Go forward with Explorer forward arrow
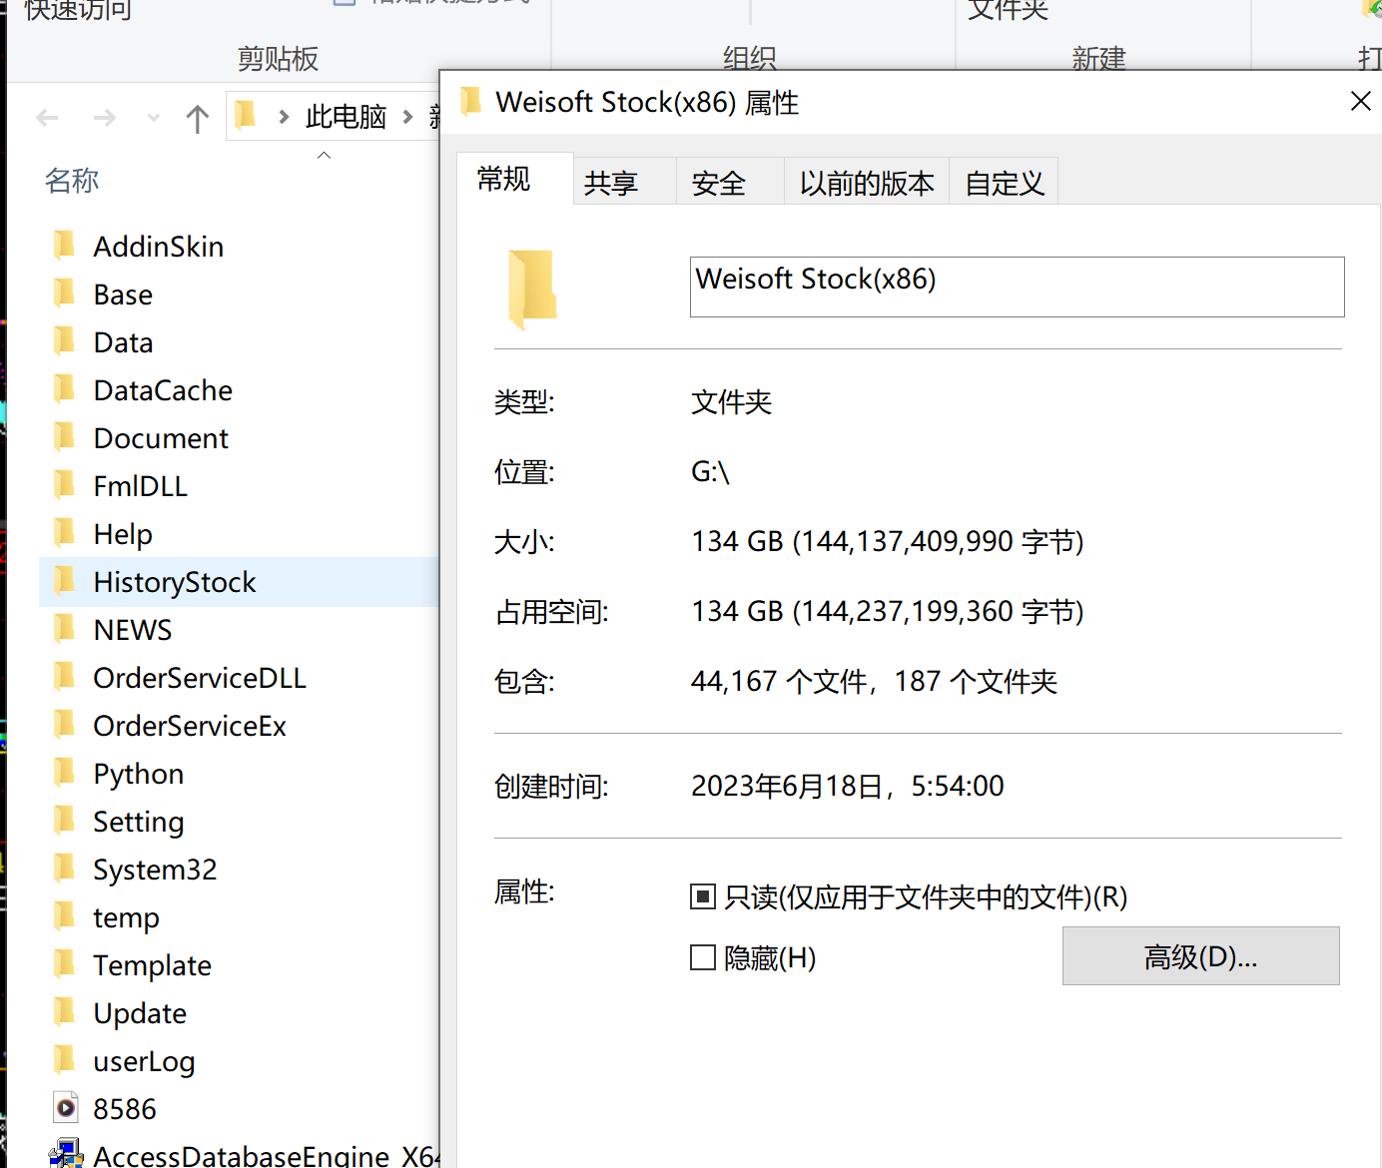The width and height of the screenshot is (1382, 1168). pos(104,119)
